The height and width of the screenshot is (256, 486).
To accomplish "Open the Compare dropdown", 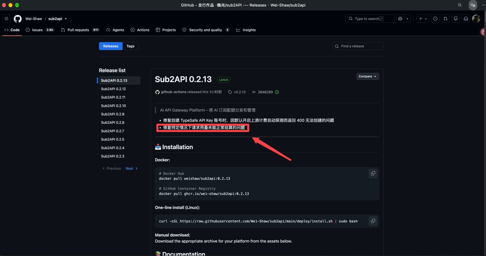I will coord(368,76).
